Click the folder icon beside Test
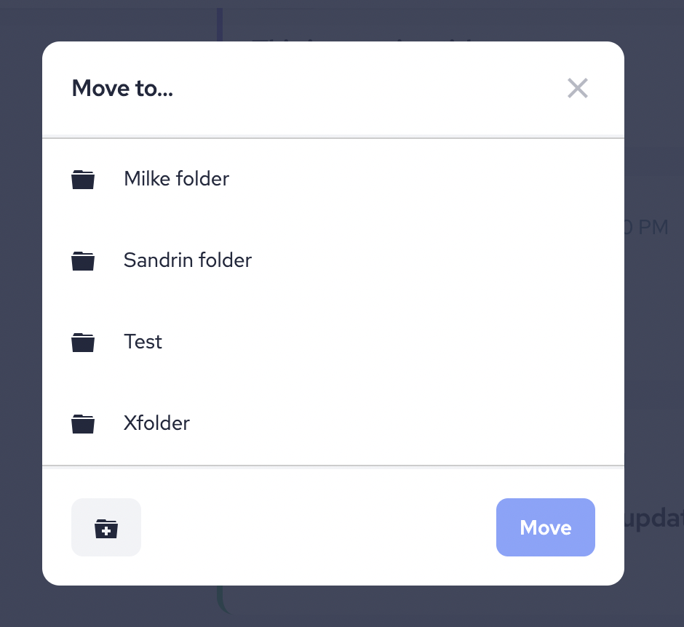Screen dimensions: 684x627 tap(83, 342)
